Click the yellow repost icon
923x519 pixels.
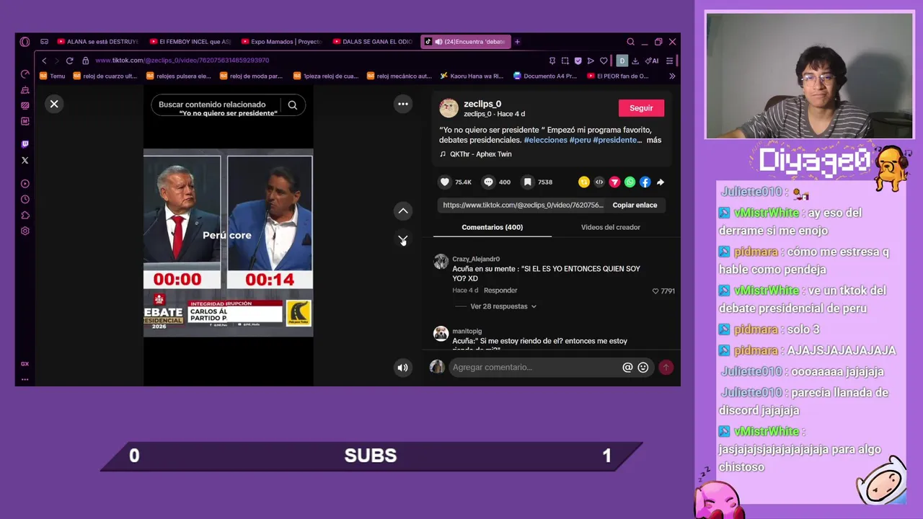[584, 182]
